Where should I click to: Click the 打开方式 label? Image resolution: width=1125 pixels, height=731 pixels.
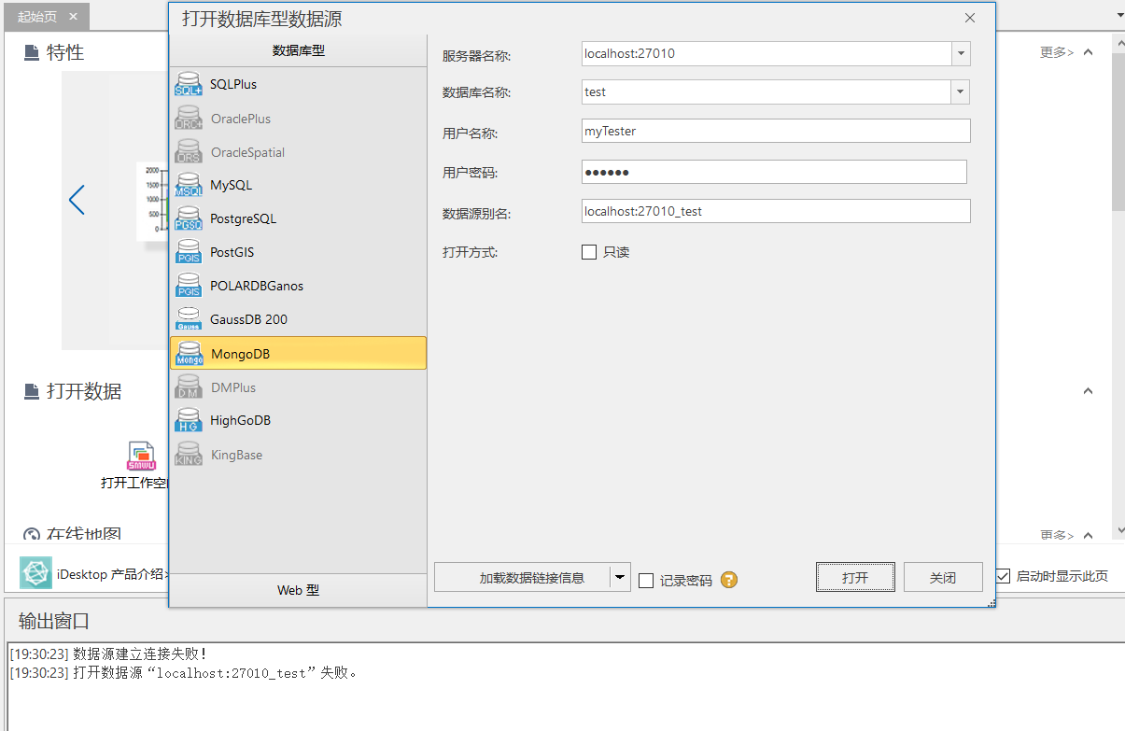click(470, 252)
